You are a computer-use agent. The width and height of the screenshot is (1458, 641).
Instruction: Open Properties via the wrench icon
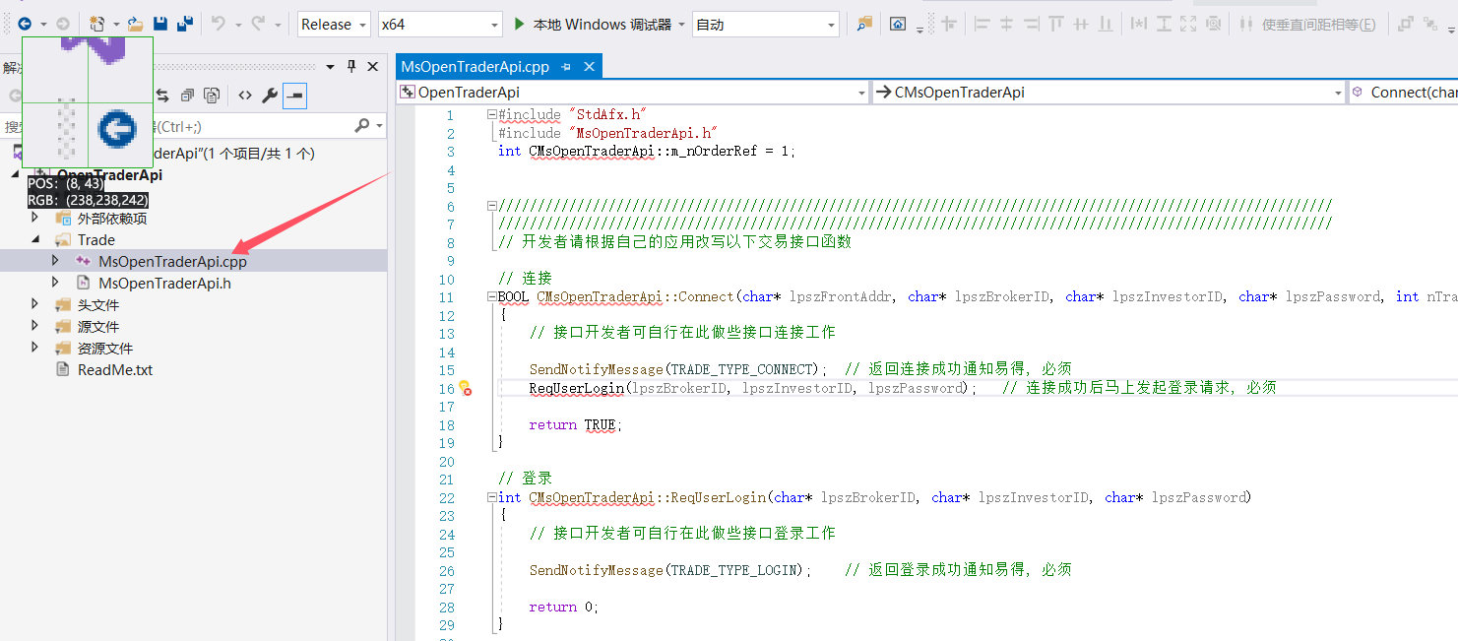click(x=269, y=96)
